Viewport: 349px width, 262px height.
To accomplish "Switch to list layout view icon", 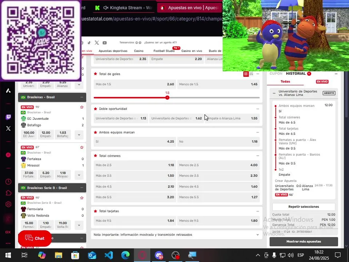I will click(251, 74).
